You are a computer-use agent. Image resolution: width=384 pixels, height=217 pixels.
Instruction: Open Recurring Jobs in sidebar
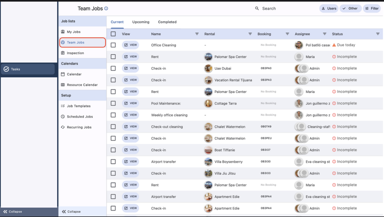pos(79,127)
